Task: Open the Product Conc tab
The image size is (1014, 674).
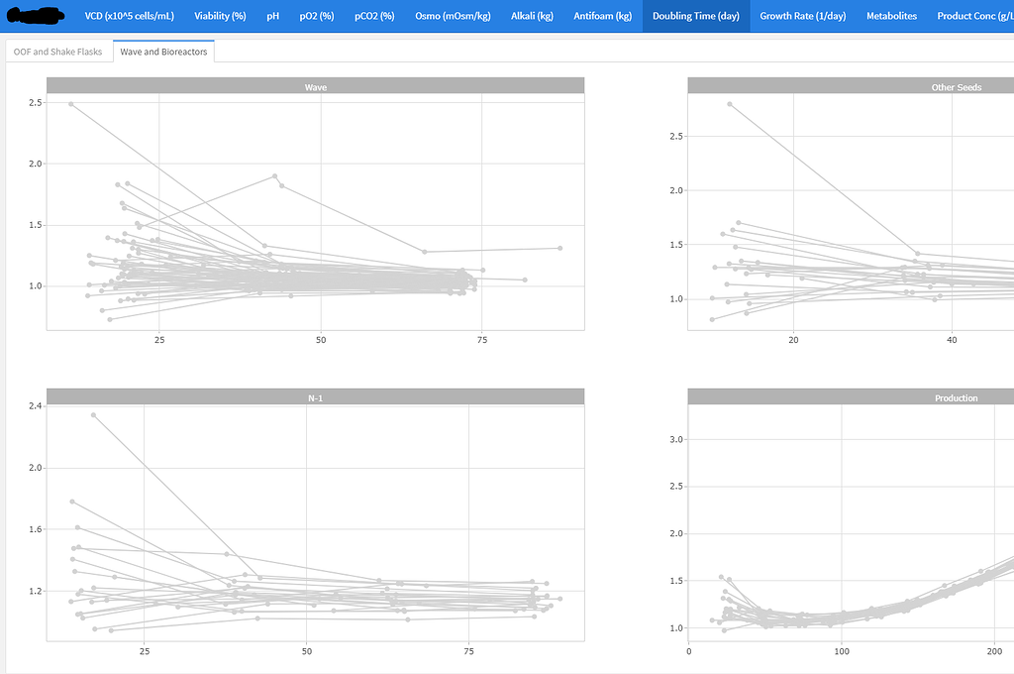Action: pos(975,16)
